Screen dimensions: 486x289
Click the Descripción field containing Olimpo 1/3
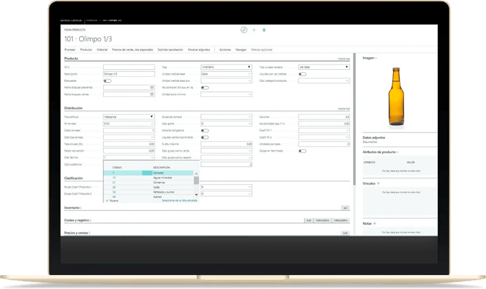point(128,74)
